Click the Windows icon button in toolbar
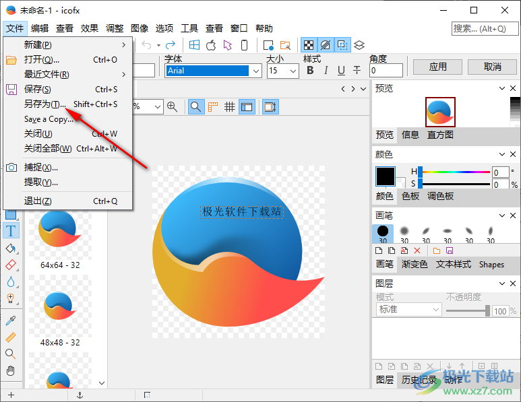This screenshot has width=521, height=402. pyautogui.click(x=194, y=45)
